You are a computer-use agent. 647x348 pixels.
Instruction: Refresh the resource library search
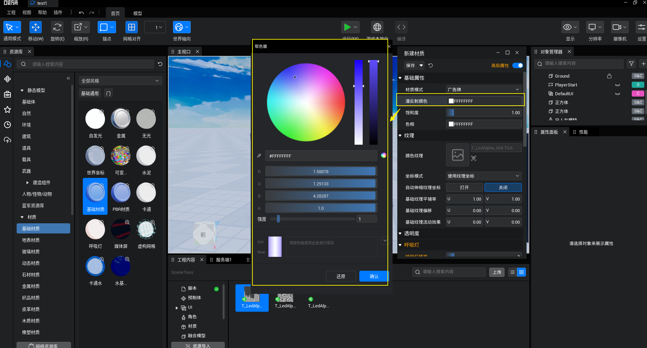(x=160, y=64)
